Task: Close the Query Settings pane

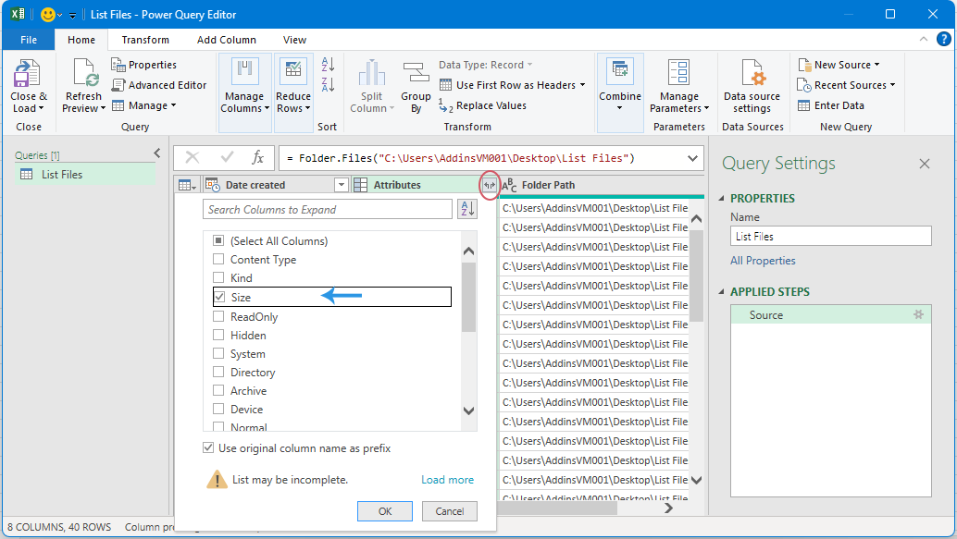Action: point(925,164)
